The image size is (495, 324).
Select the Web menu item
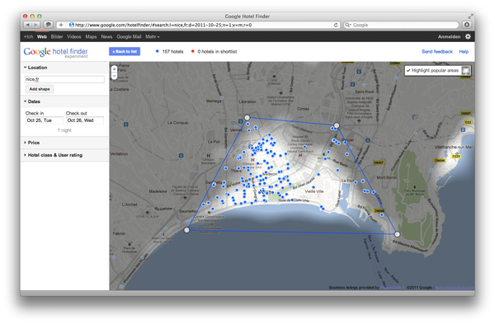click(x=42, y=36)
